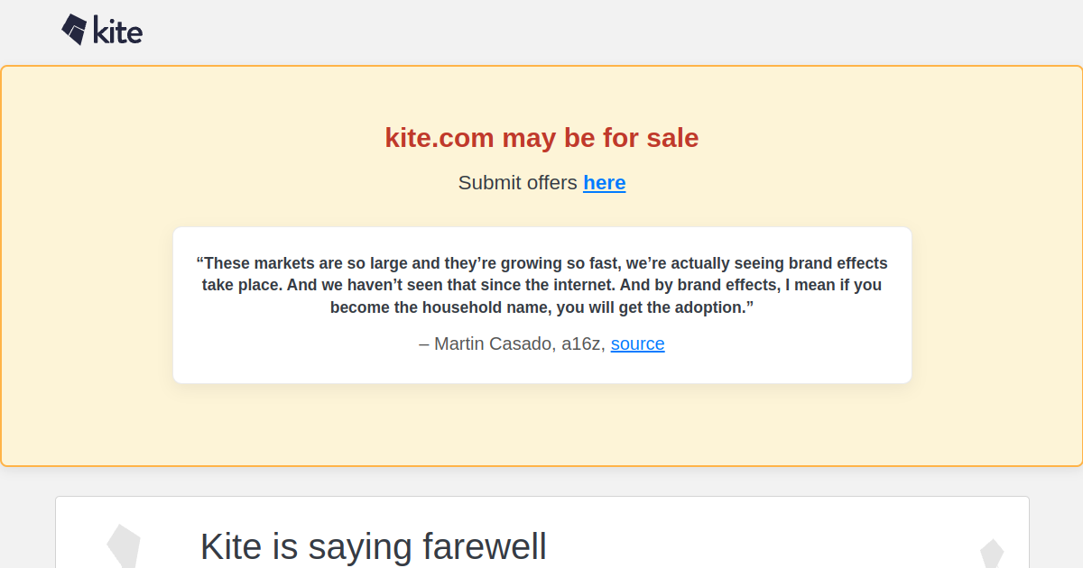Click the first line of the quote text
The width and height of the screenshot is (1083, 568).
pyautogui.click(x=541, y=263)
